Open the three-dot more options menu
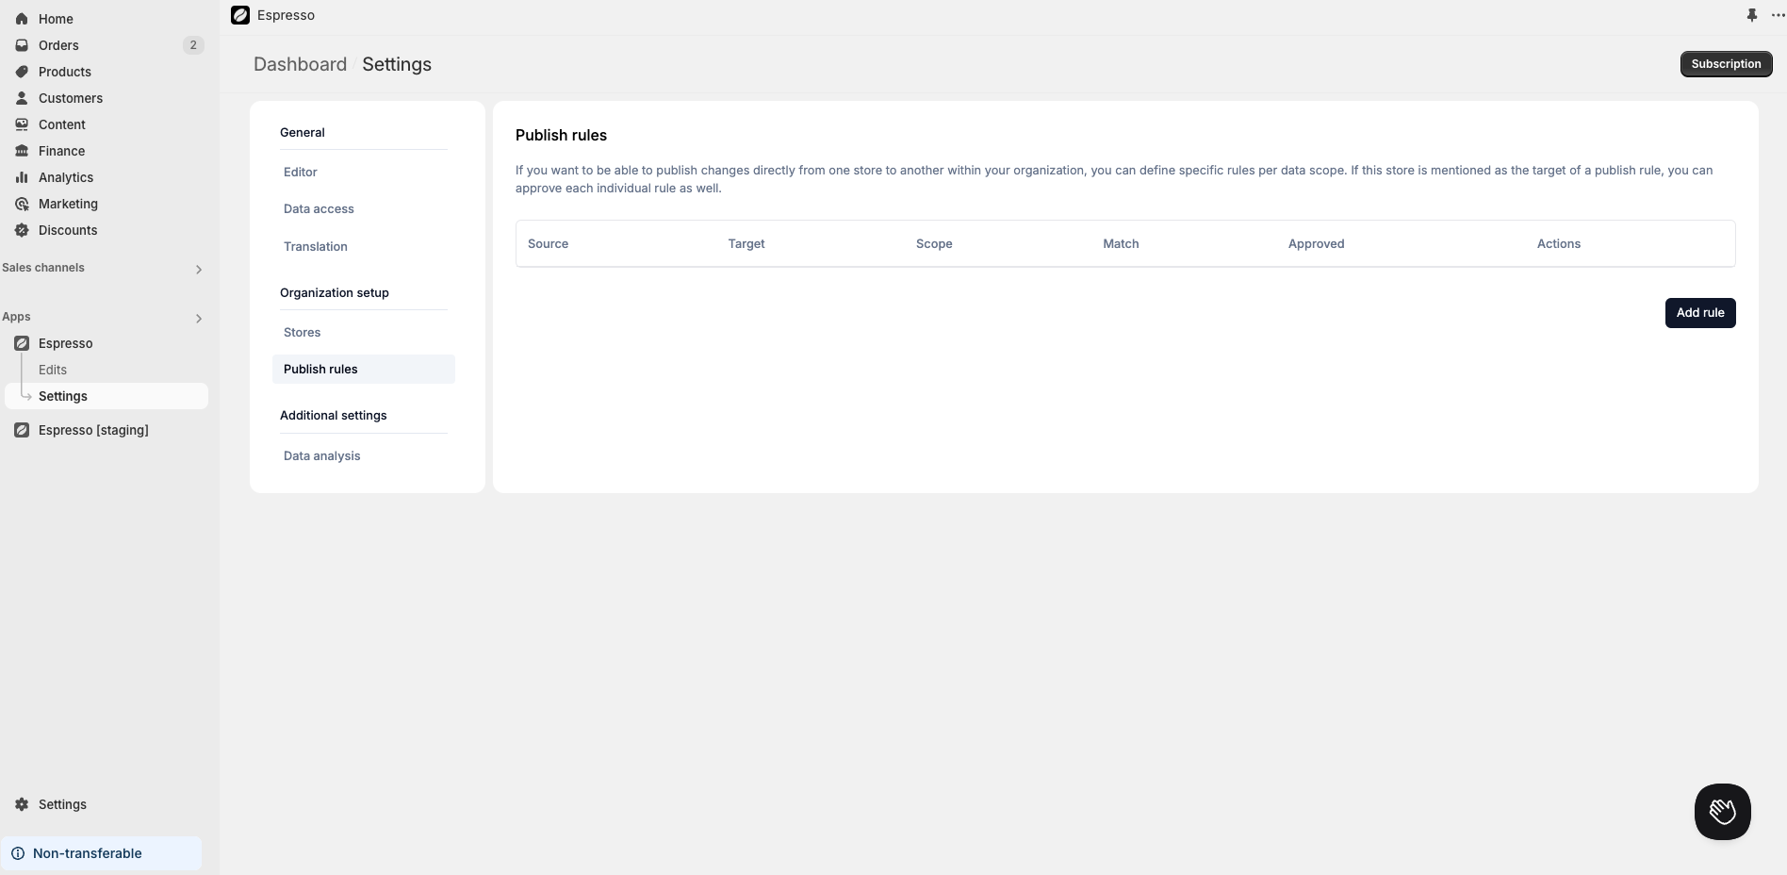 (x=1778, y=15)
